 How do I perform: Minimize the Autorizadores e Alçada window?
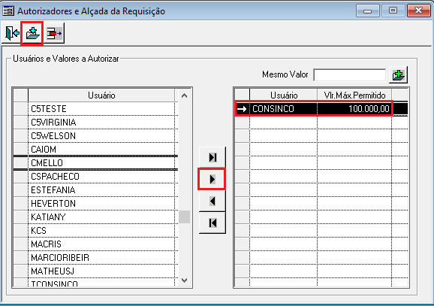click(368, 11)
